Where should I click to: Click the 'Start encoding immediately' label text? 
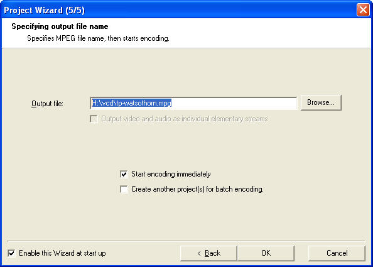[171, 174]
